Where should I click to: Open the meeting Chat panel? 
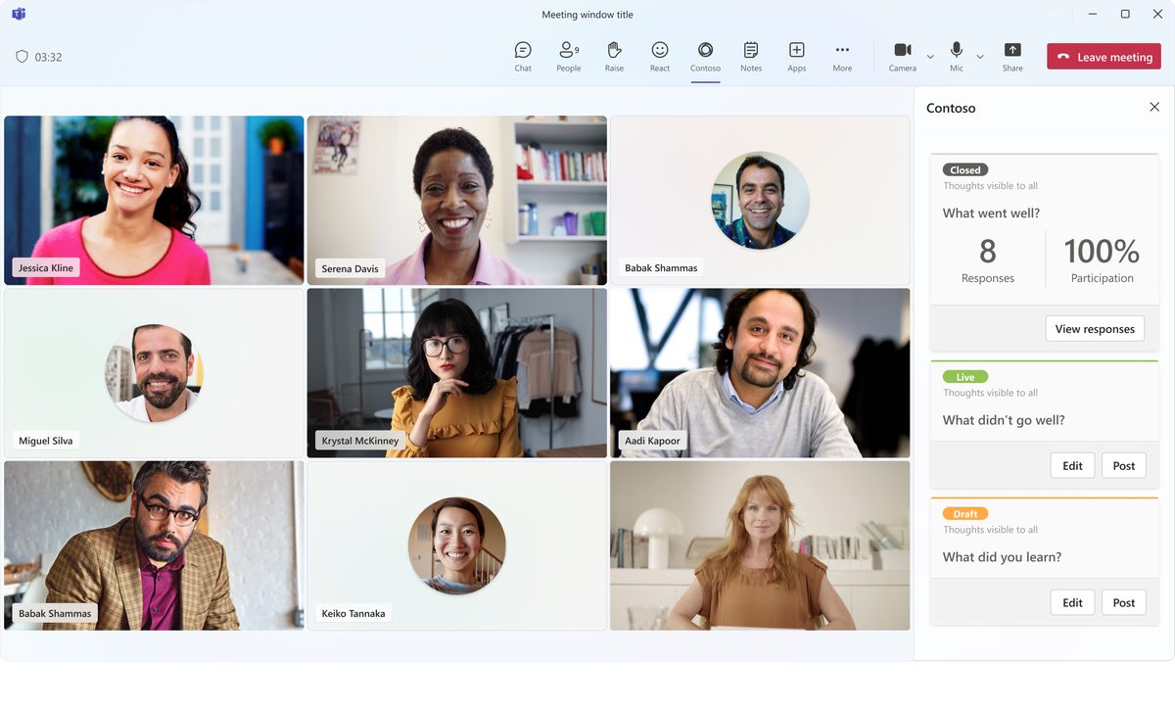coord(522,56)
